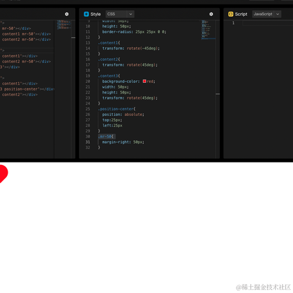The width and height of the screenshot is (293, 293).
Task: Open the Style panel settings gear
Action: 211,14
